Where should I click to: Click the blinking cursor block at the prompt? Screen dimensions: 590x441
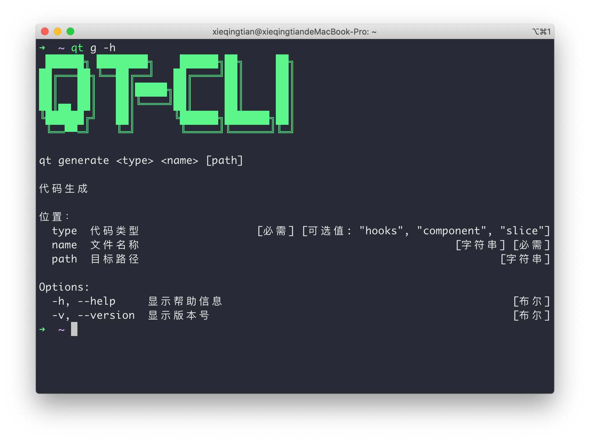pyautogui.click(x=74, y=329)
